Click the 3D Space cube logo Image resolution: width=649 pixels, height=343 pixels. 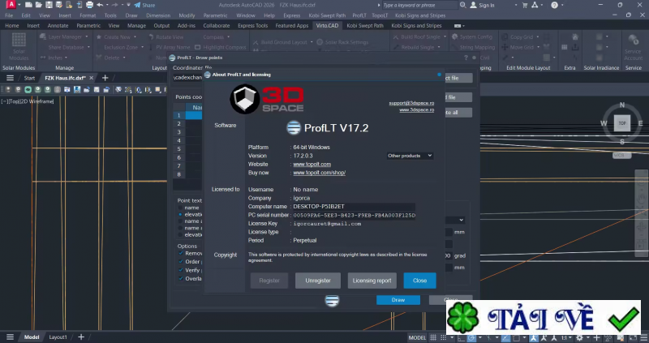(243, 99)
